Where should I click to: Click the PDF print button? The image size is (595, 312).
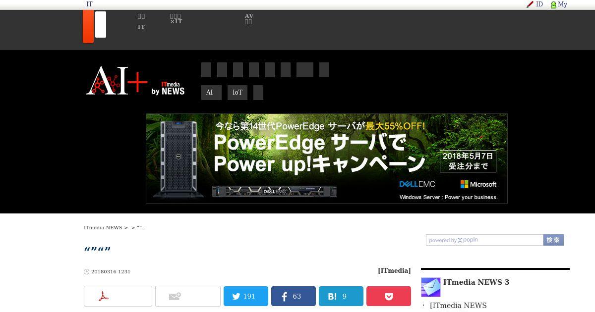coord(118,296)
